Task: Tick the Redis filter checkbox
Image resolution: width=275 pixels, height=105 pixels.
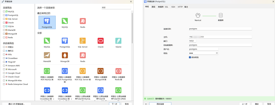Action: pyautogui.click(x=4, y=37)
